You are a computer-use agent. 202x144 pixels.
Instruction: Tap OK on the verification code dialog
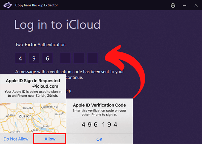[99, 139]
